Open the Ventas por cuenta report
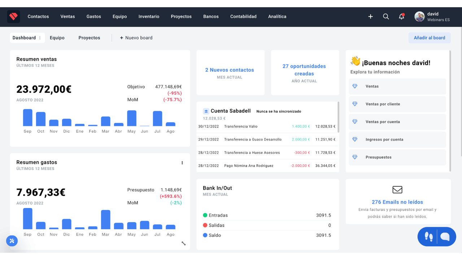The width and height of the screenshot is (462, 260). pos(397,122)
